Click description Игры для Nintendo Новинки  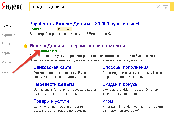[x=134, y=109]
